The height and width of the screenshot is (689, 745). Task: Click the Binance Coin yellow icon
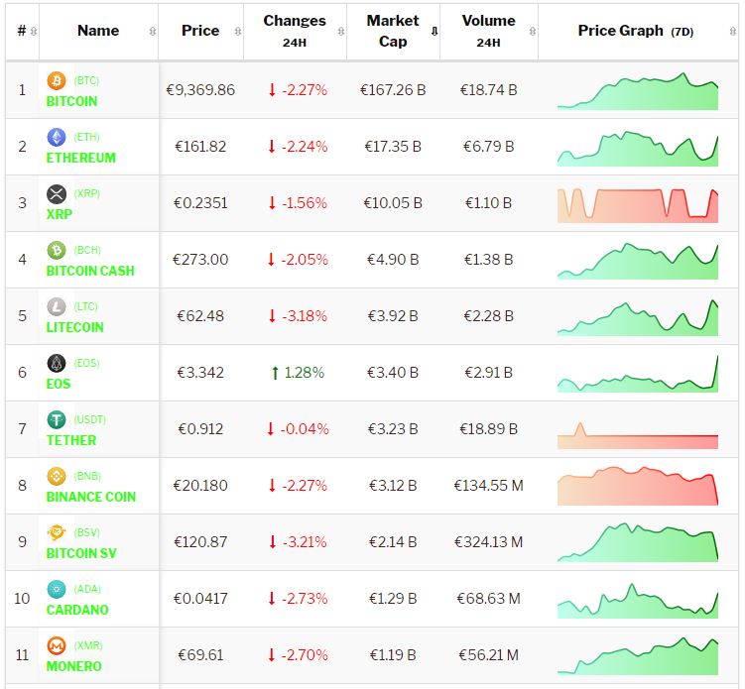click(57, 477)
